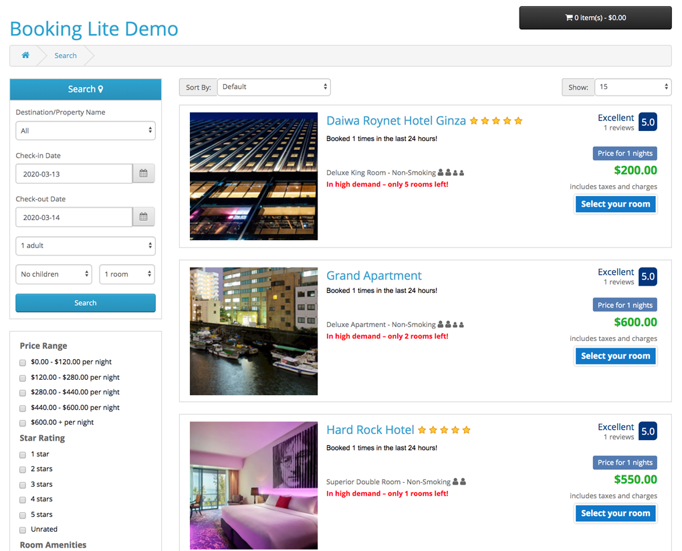This screenshot has height=551, width=682.
Task: Check the Unrated filter box
Action: (x=23, y=530)
